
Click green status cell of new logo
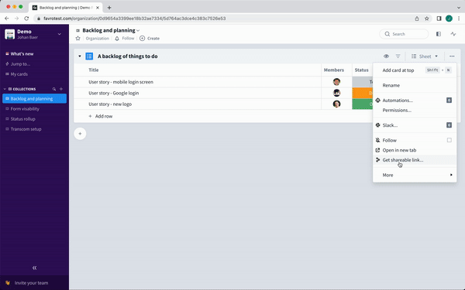click(363, 104)
